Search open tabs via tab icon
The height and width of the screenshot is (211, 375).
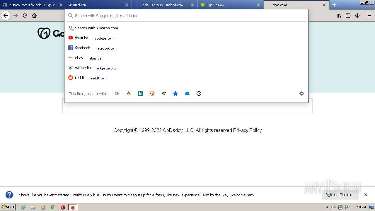(187, 93)
